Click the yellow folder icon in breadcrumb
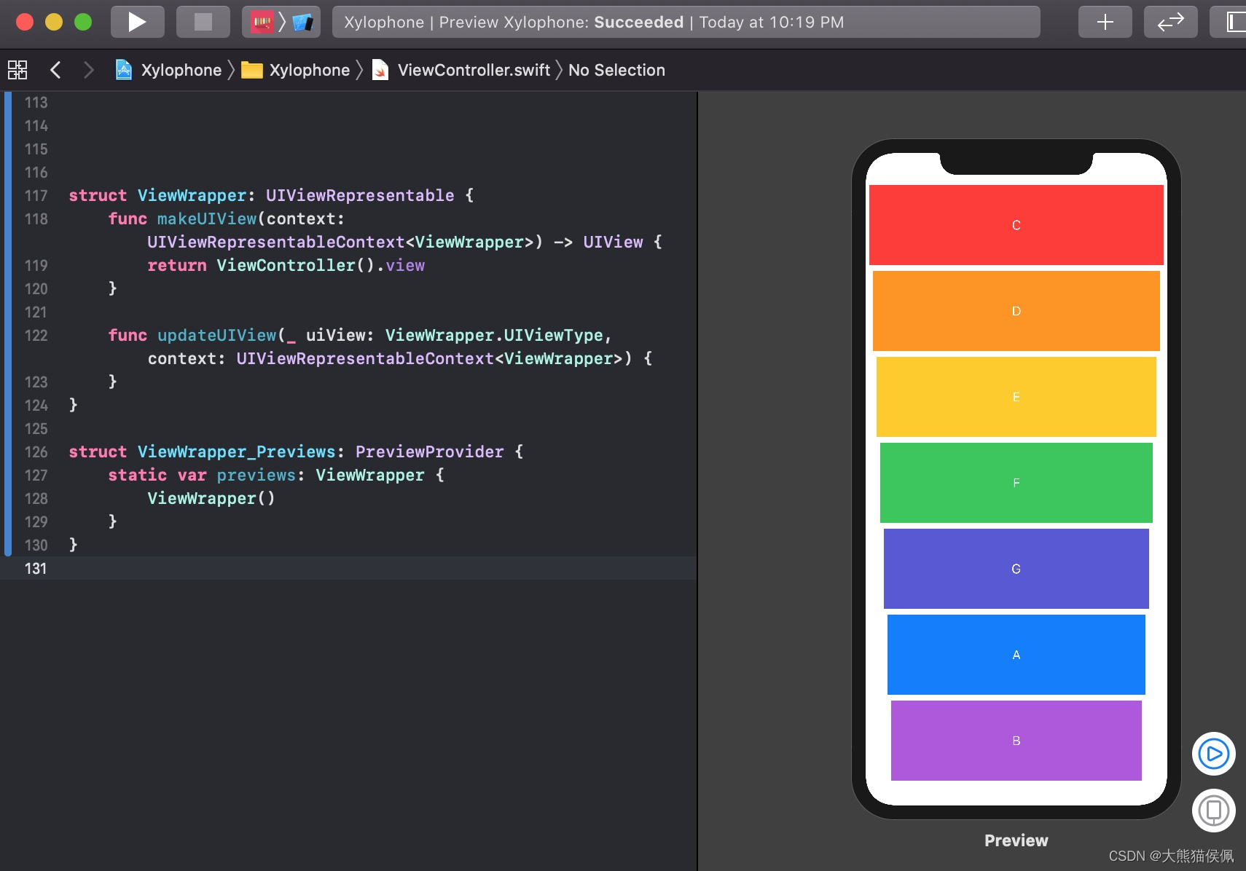Image resolution: width=1246 pixels, height=871 pixels. point(252,70)
